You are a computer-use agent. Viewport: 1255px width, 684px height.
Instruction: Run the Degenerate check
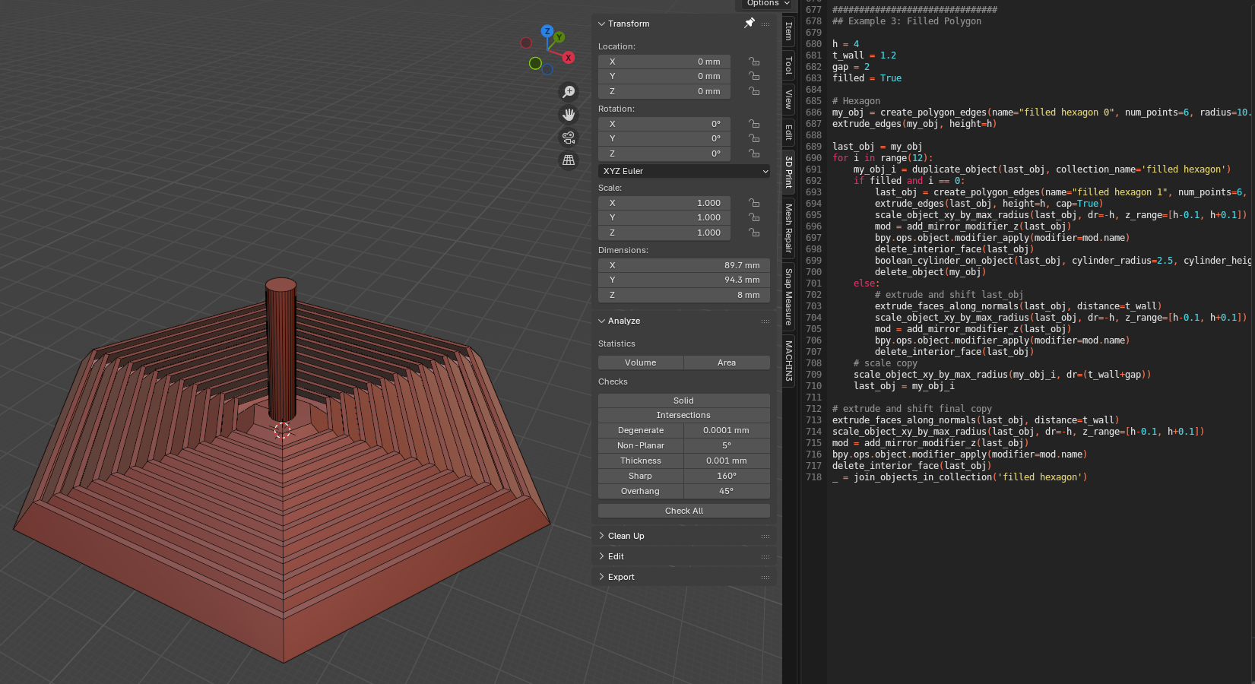[641, 430]
